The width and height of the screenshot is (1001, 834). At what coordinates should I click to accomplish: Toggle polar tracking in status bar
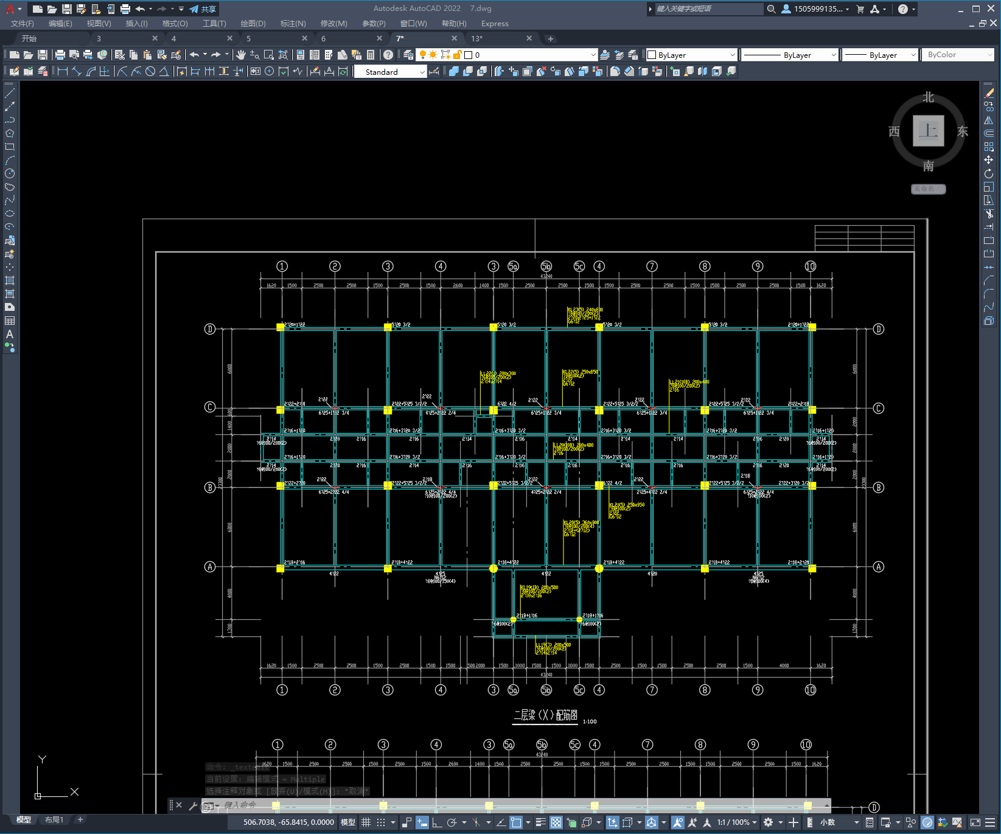tap(452, 822)
